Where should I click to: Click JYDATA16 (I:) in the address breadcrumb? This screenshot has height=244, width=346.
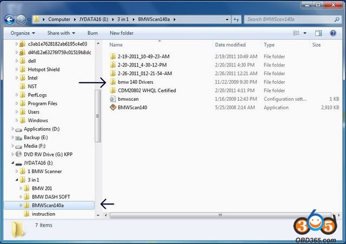(x=94, y=19)
